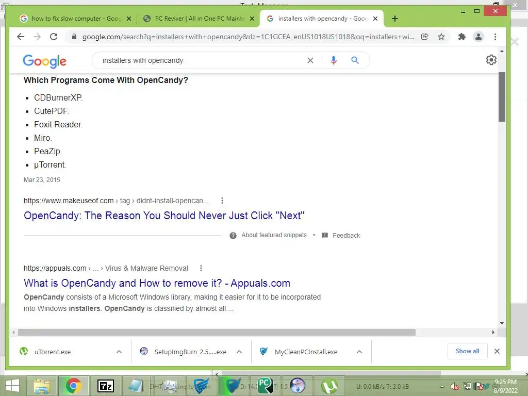528x396 pixels.
Task: Open the Extensions puzzle icon
Action: click(462, 37)
